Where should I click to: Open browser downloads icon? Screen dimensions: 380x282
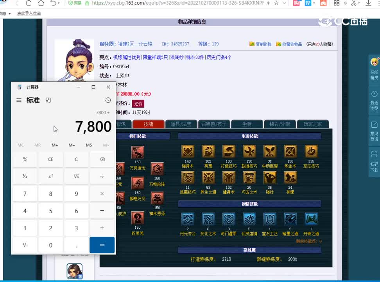click(368, 3)
